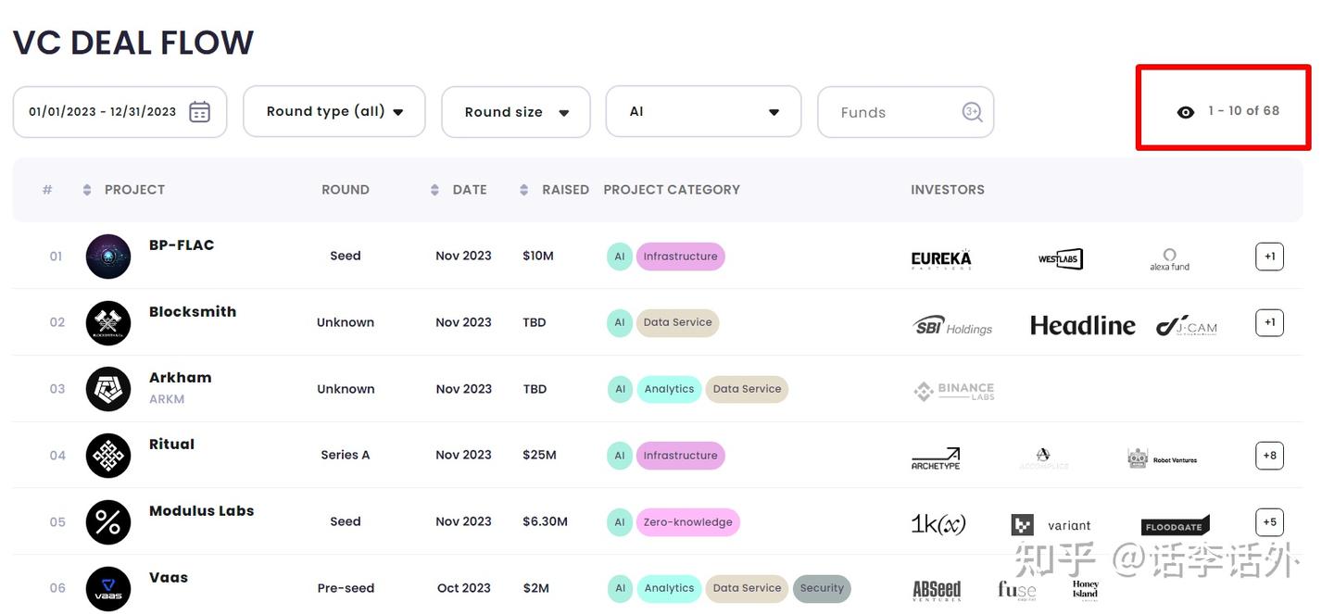Expand the Round type (all) dropdown

(x=333, y=112)
